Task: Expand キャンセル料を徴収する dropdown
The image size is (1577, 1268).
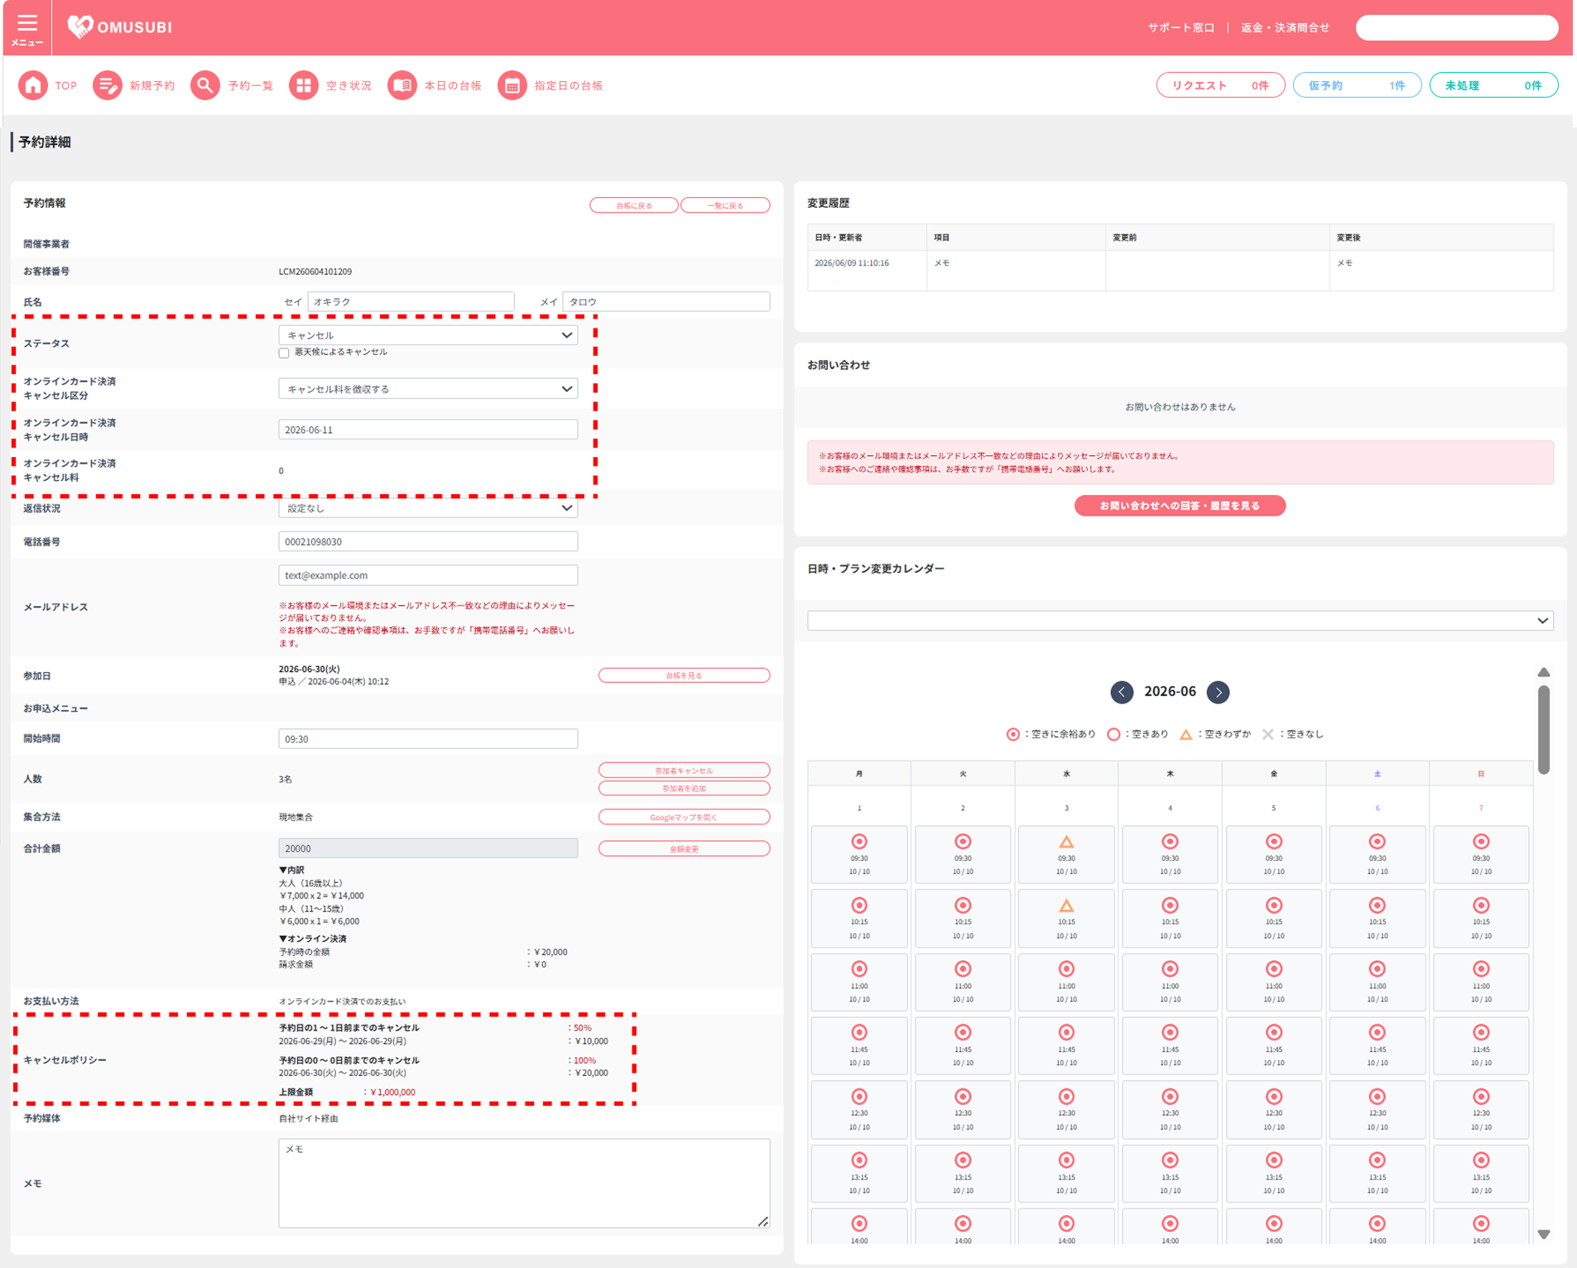Action: [428, 389]
